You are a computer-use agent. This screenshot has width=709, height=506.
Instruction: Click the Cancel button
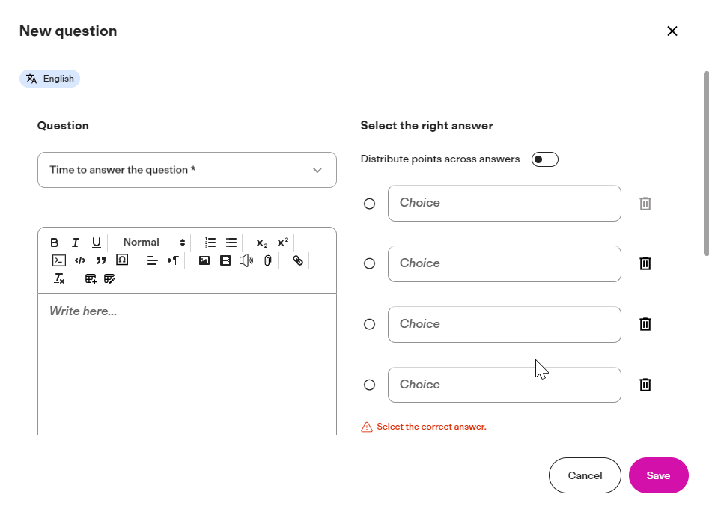point(585,475)
